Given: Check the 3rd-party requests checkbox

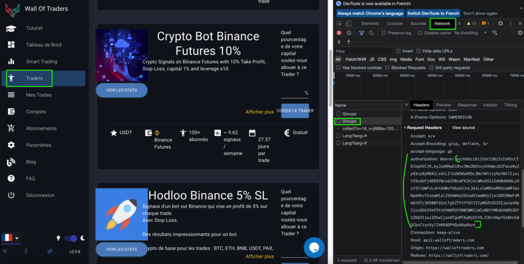Looking at the screenshot, I should tap(431, 68).
